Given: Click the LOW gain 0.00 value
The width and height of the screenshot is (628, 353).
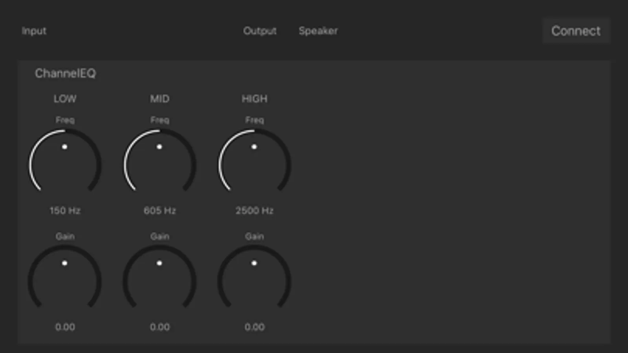Looking at the screenshot, I should pos(65,327).
